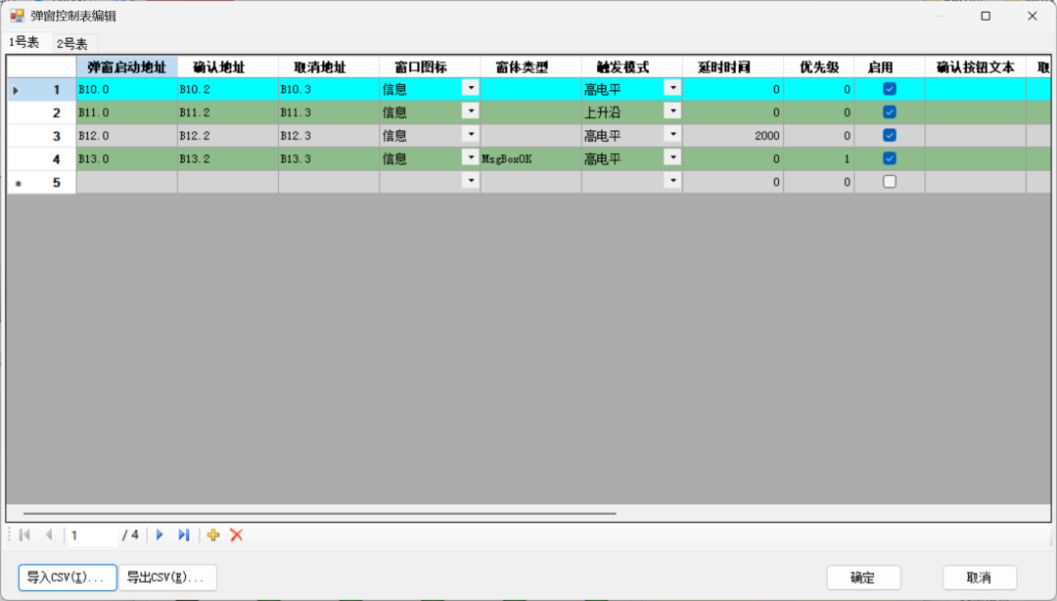The image size is (1057, 601).
Task: Add new row with yellow plus icon
Action: coord(213,536)
